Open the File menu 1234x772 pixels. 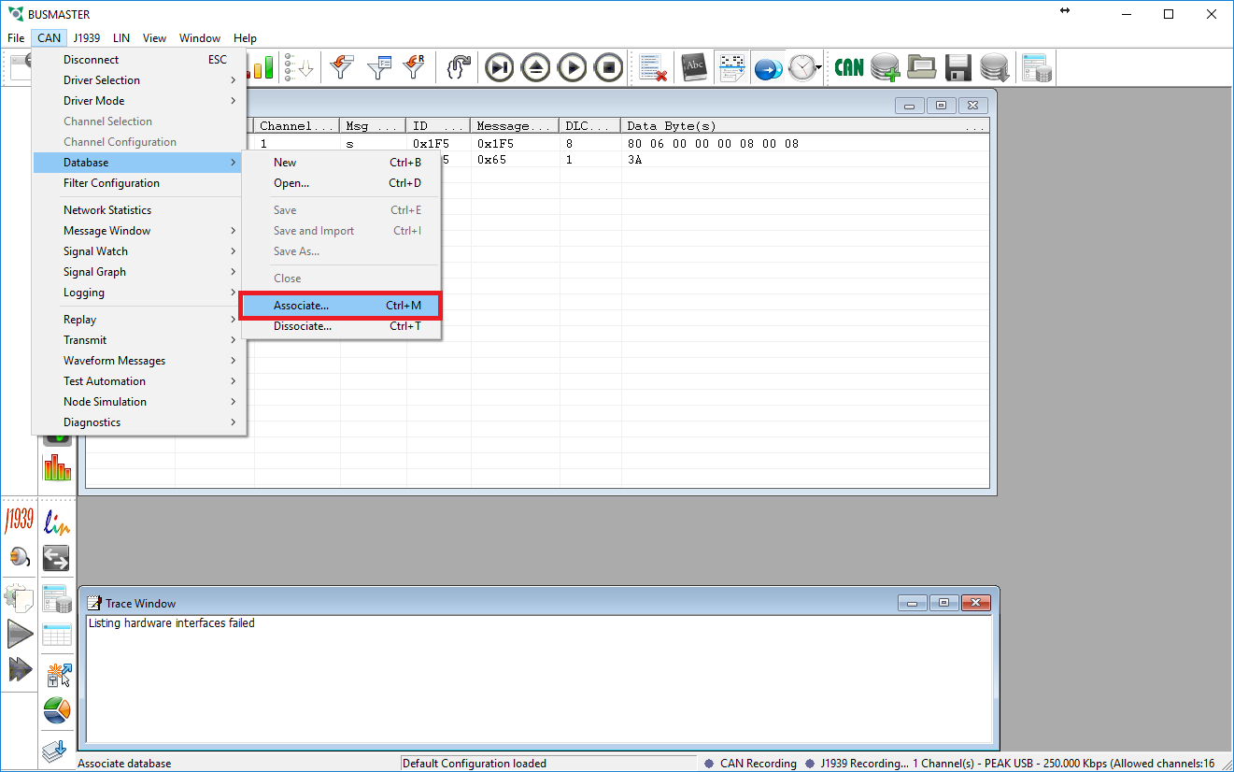16,38
